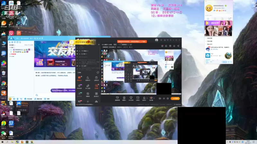
Task: Open purple featured world banner in messenger
Action: click(218, 23)
